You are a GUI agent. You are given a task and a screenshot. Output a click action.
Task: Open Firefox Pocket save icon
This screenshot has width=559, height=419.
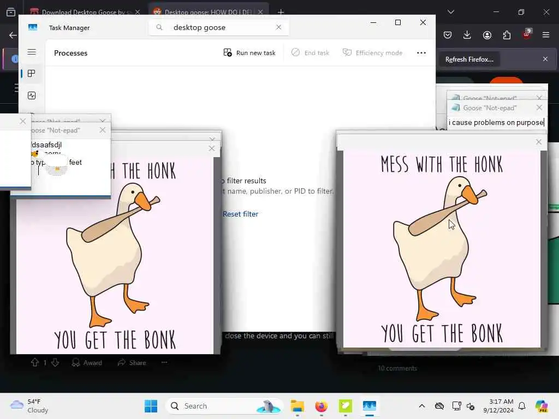(448, 35)
